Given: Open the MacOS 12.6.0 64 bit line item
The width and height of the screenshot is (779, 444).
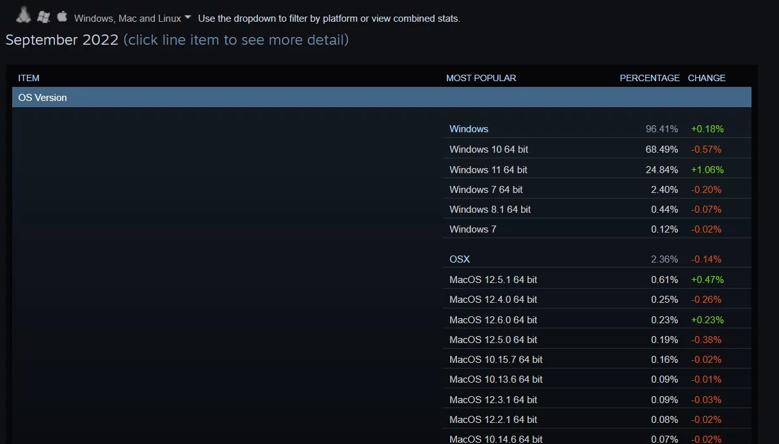Looking at the screenshot, I should tap(493, 320).
